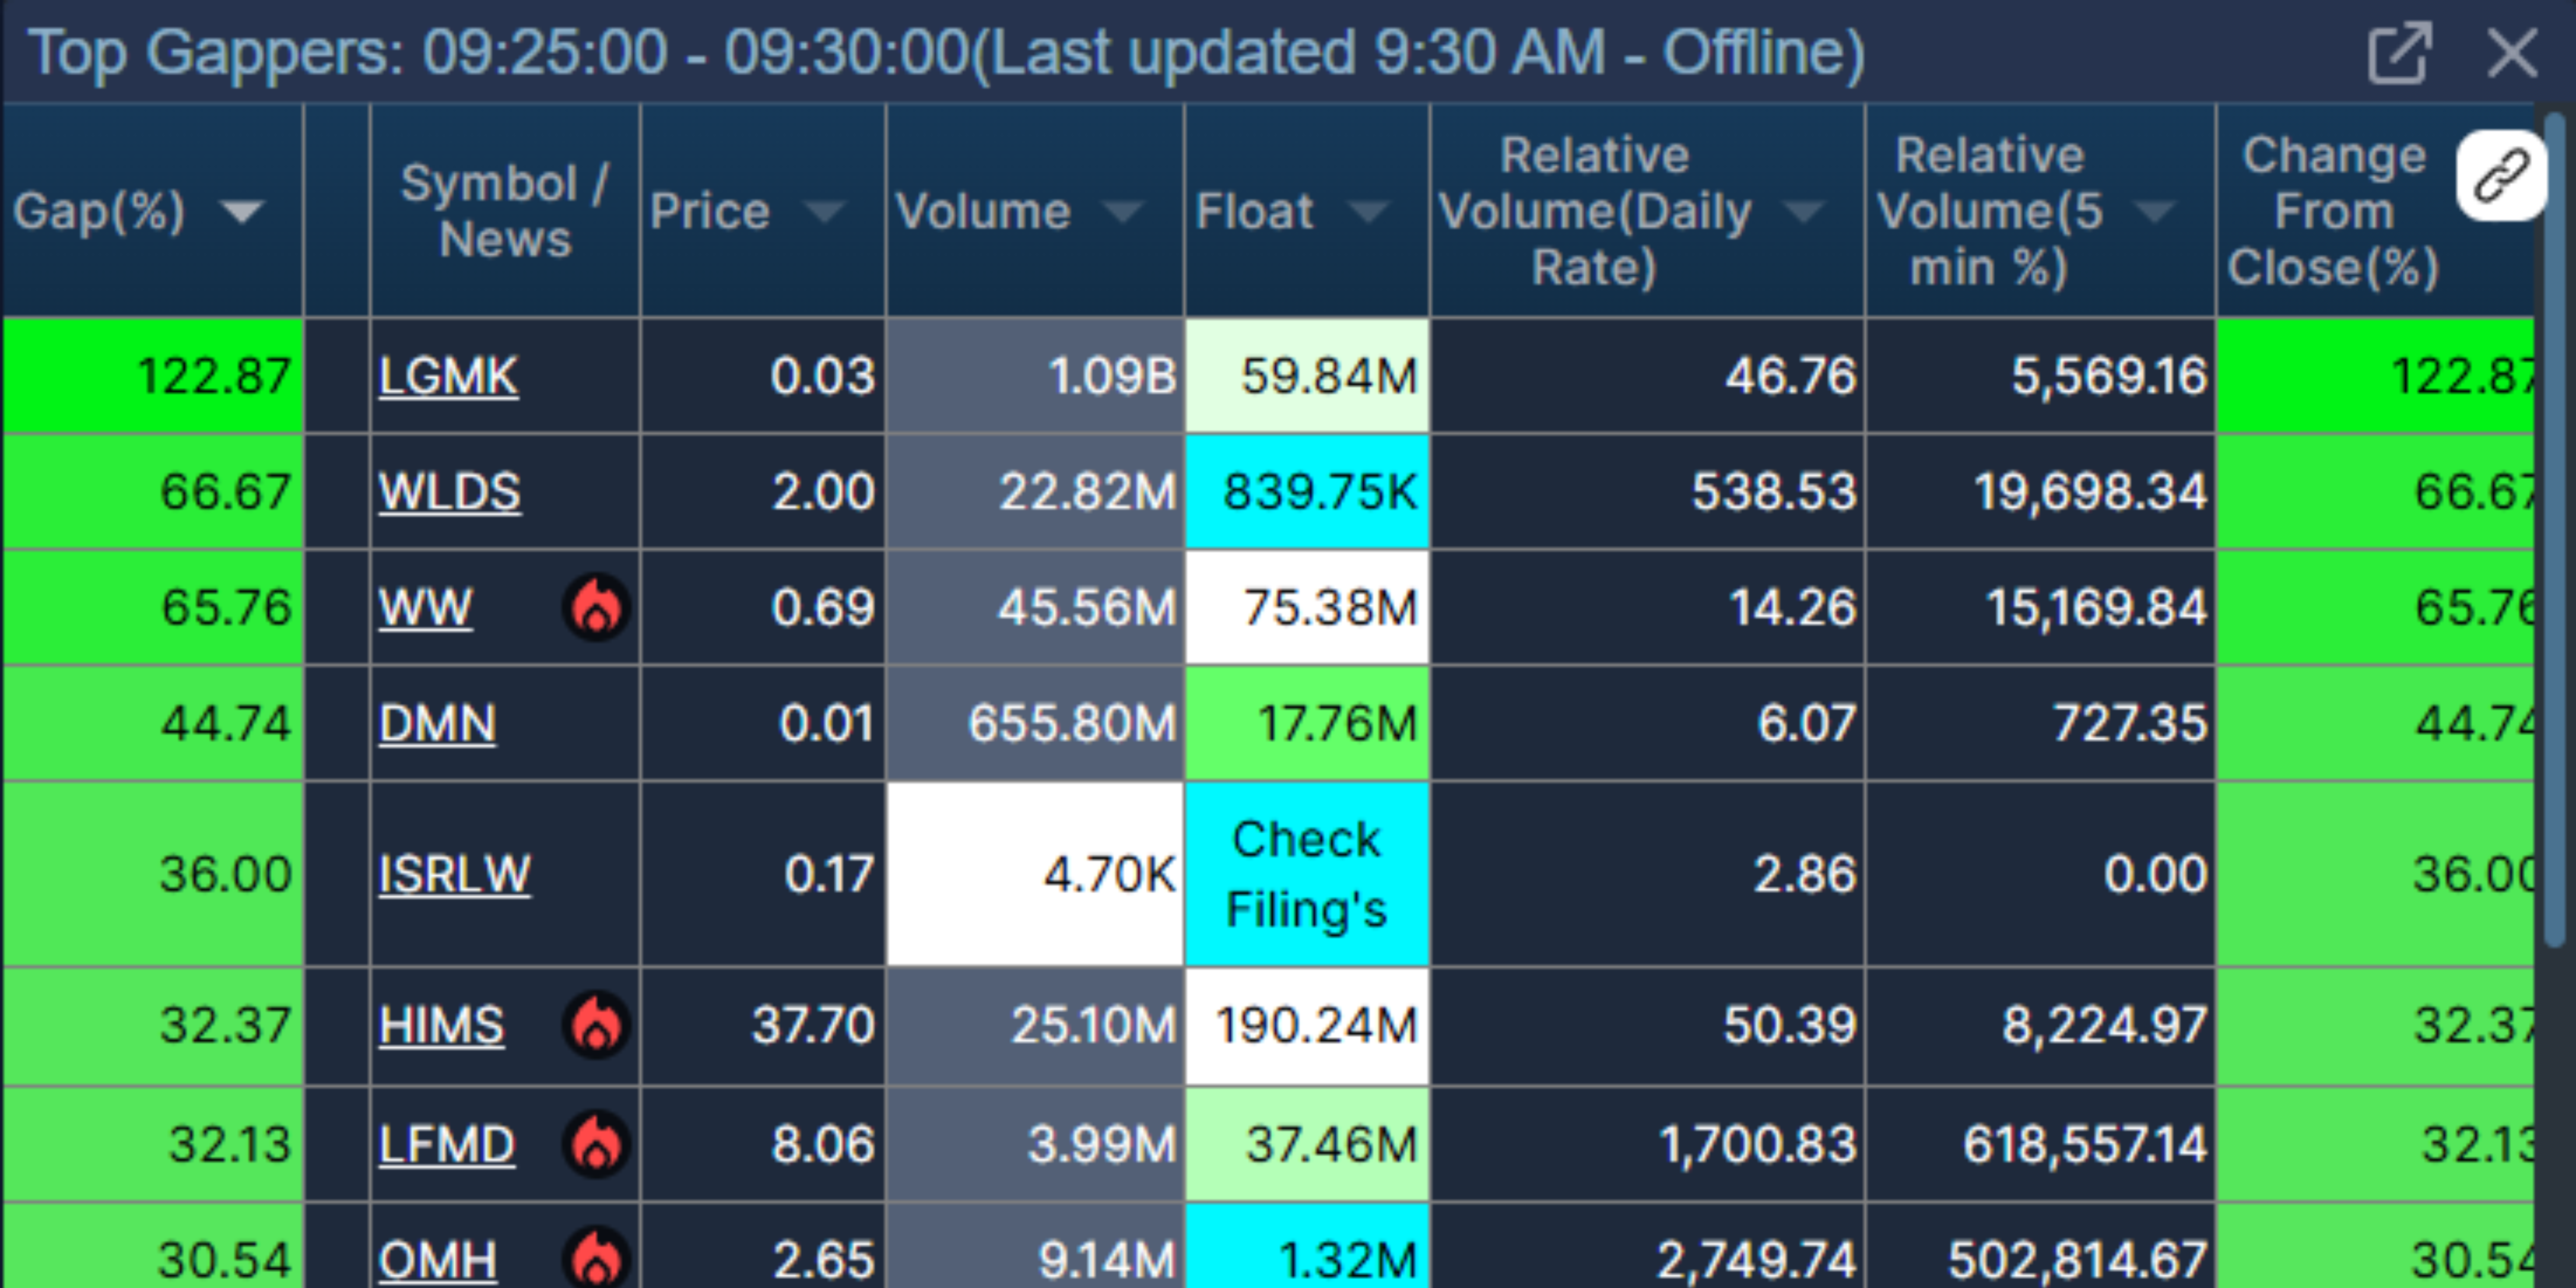The image size is (2576, 1288).
Task: Click the 37.46M float cell
Action: click(x=1307, y=1144)
